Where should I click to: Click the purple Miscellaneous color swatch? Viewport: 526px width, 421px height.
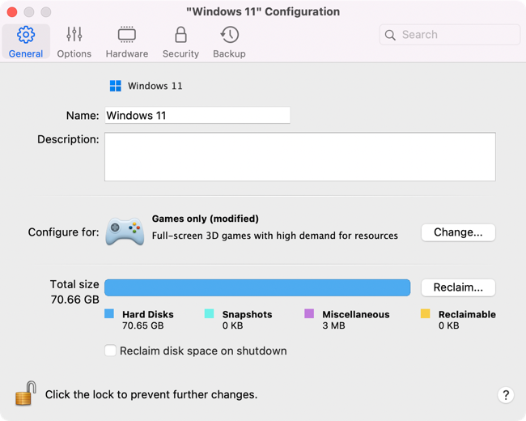pos(309,313)
